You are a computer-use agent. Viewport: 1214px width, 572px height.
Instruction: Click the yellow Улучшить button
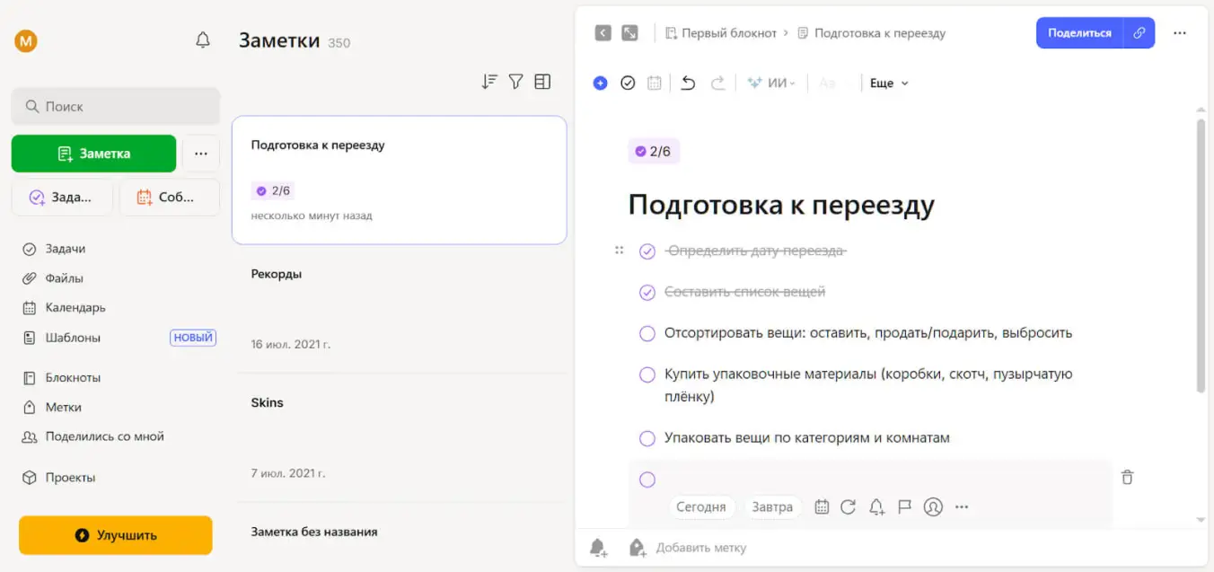(x=116, y=535)
